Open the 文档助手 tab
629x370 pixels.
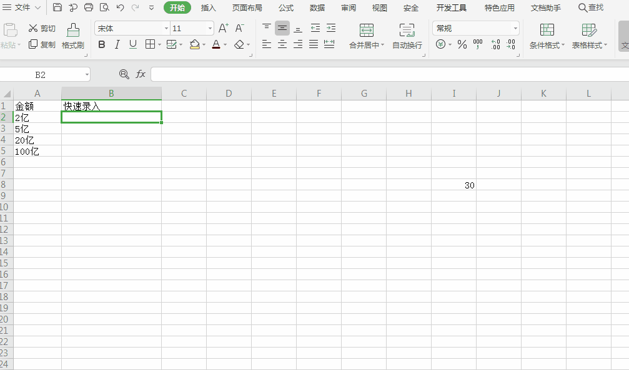pos(545,7)
